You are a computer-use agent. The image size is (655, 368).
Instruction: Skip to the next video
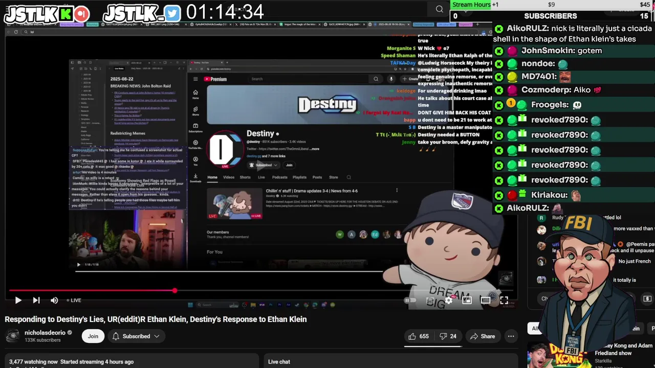(x=36, y=301)
